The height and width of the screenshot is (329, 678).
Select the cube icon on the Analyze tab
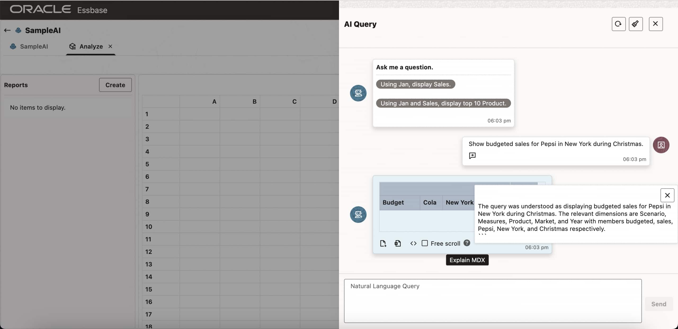pos(72,46)
